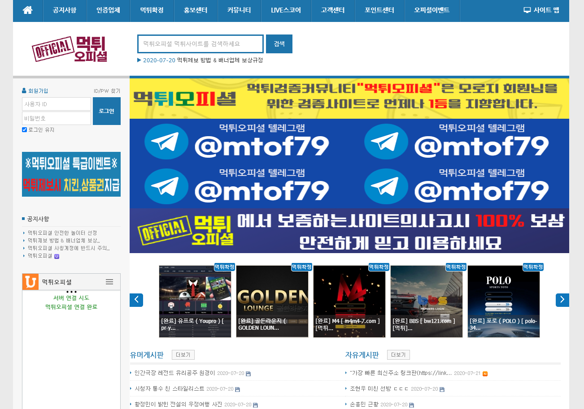Viewport: 584px width, 409px height.
Task: Open the 공지사항 menu
Action: pos(64,10)
